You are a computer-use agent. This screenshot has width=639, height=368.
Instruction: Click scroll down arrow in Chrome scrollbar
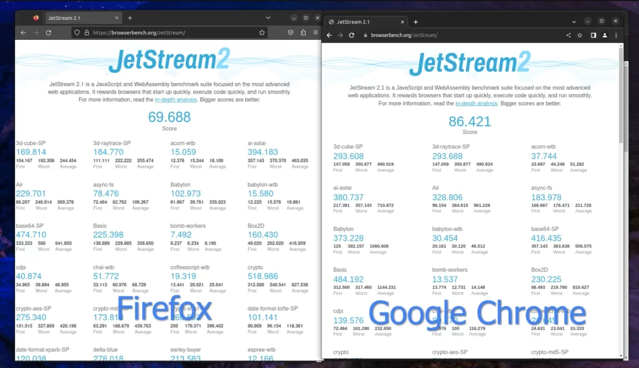[x=621, y=356]
